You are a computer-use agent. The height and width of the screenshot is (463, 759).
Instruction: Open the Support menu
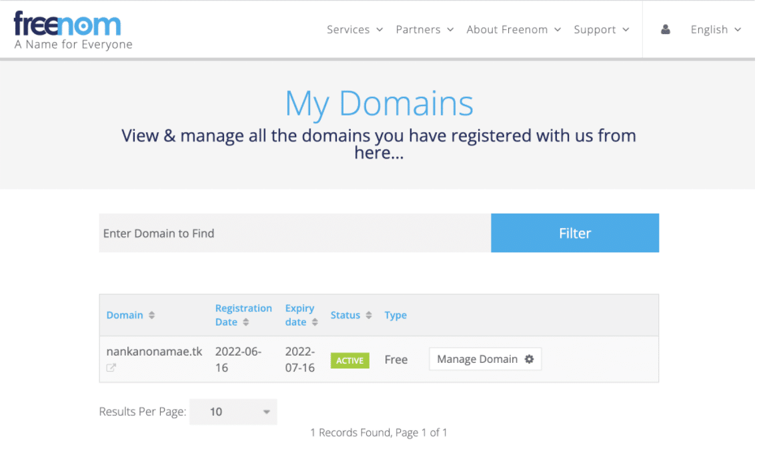click(602, 29)
